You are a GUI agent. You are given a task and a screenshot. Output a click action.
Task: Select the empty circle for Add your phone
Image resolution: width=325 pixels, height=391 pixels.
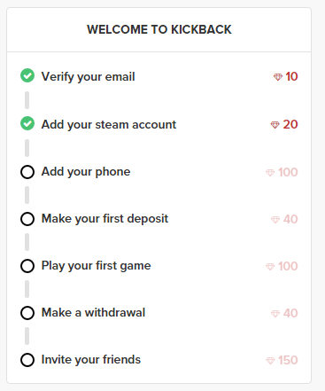coord(27,172)
